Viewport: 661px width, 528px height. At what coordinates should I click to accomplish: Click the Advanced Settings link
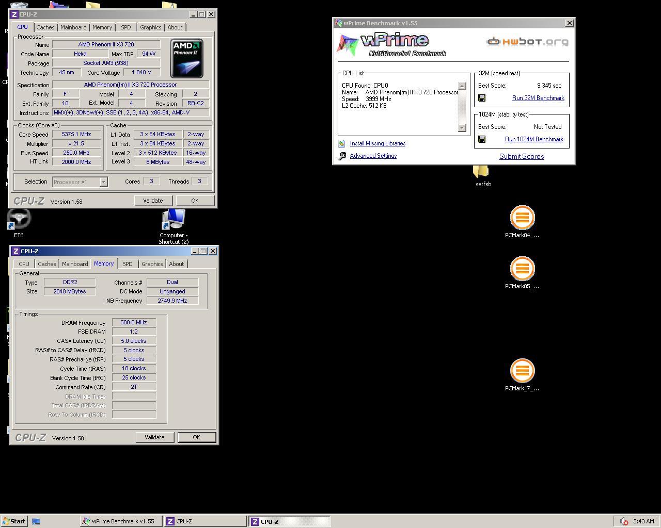(373, 156)
